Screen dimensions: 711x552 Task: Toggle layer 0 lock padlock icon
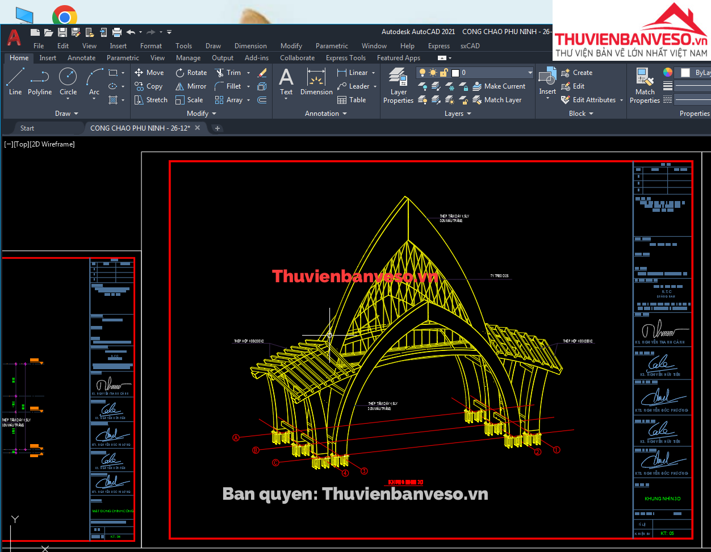(444, 73)
